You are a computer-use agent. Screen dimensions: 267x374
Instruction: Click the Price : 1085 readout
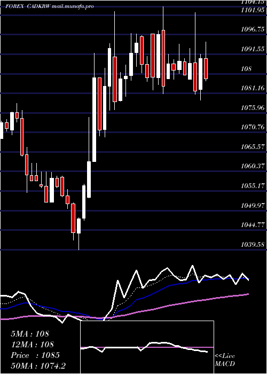pos(35,355)
